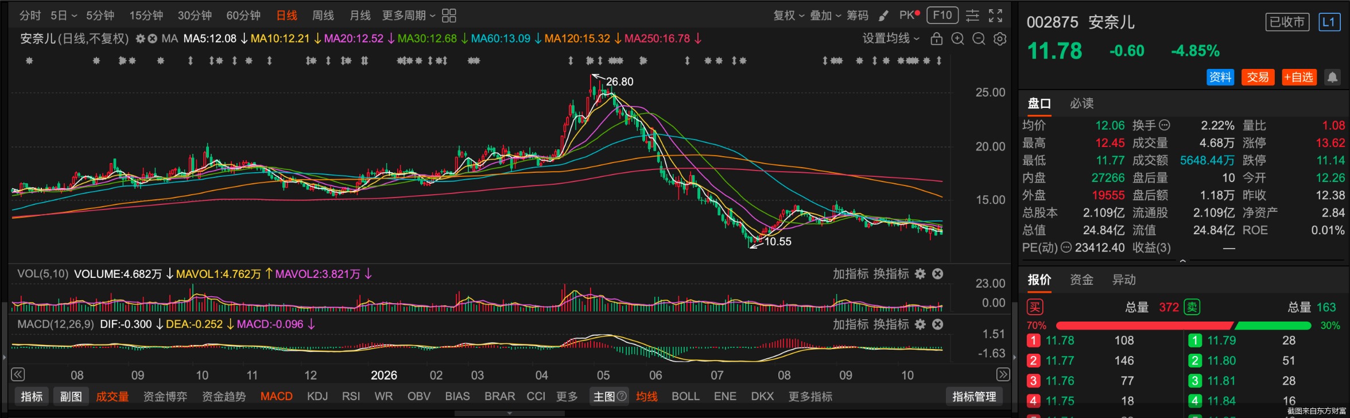Image resolution: width=1350 pixels, height=418 pixels.
Task: Remove the MA indicator with X icon
Action: [153, 38]
